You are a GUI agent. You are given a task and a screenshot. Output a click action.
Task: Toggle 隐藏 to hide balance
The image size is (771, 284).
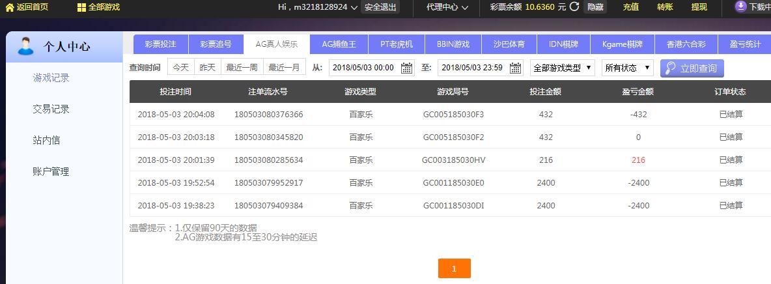(595, 7)
